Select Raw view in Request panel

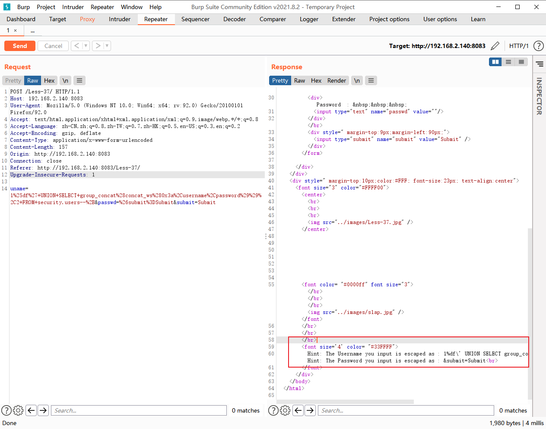pos(33,80)
